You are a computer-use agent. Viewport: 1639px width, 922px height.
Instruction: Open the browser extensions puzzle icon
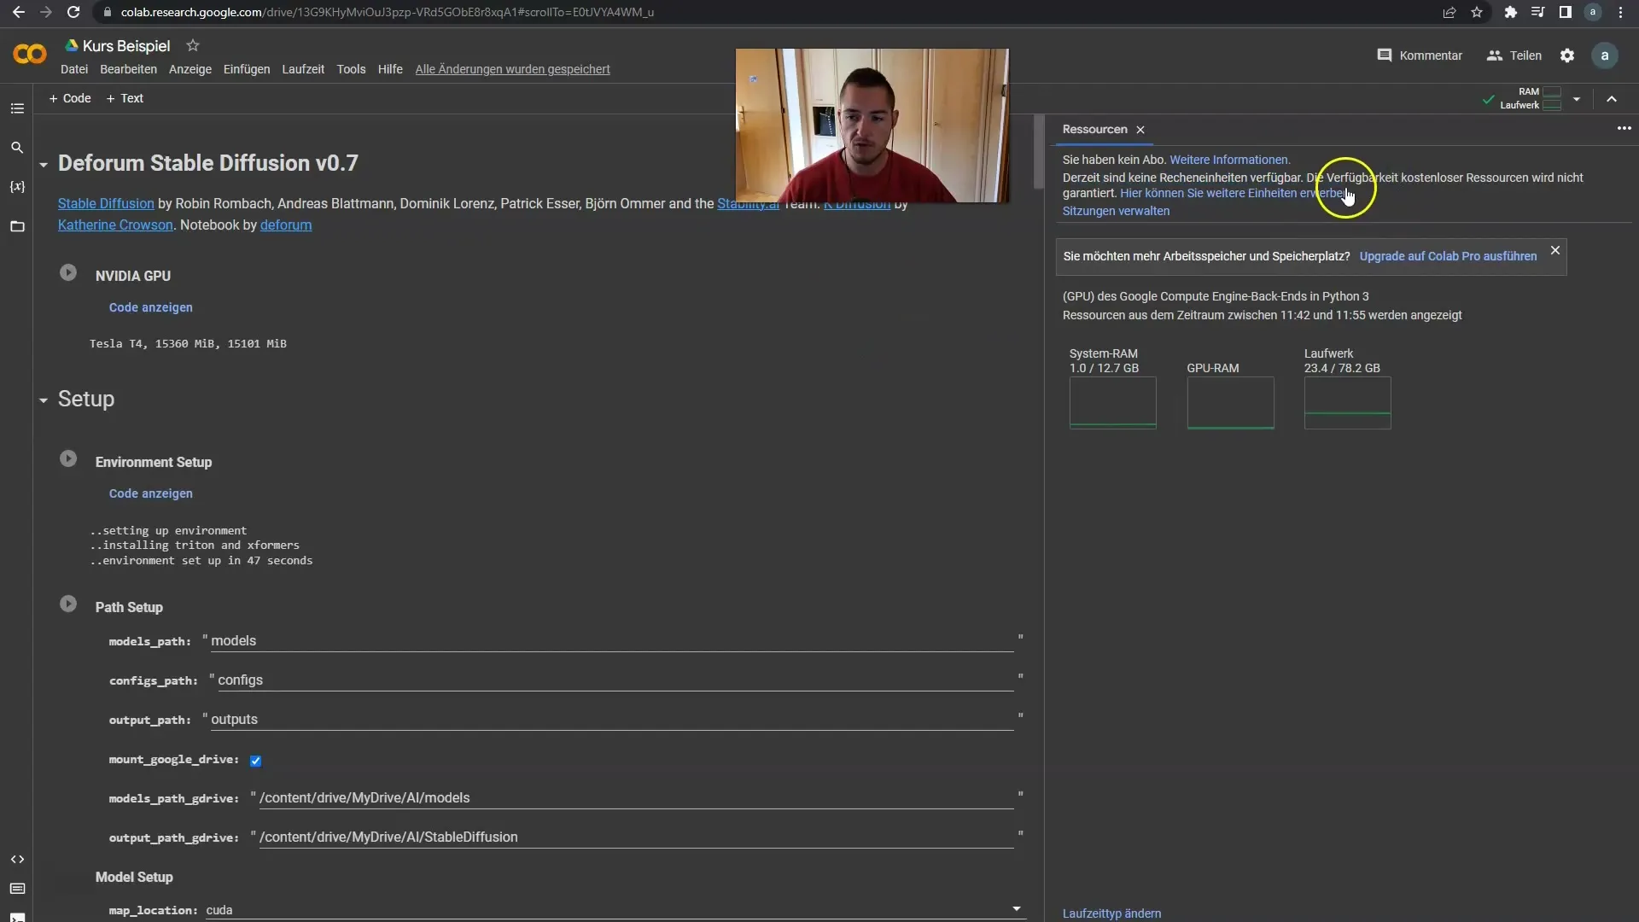tap(1510, 12)
